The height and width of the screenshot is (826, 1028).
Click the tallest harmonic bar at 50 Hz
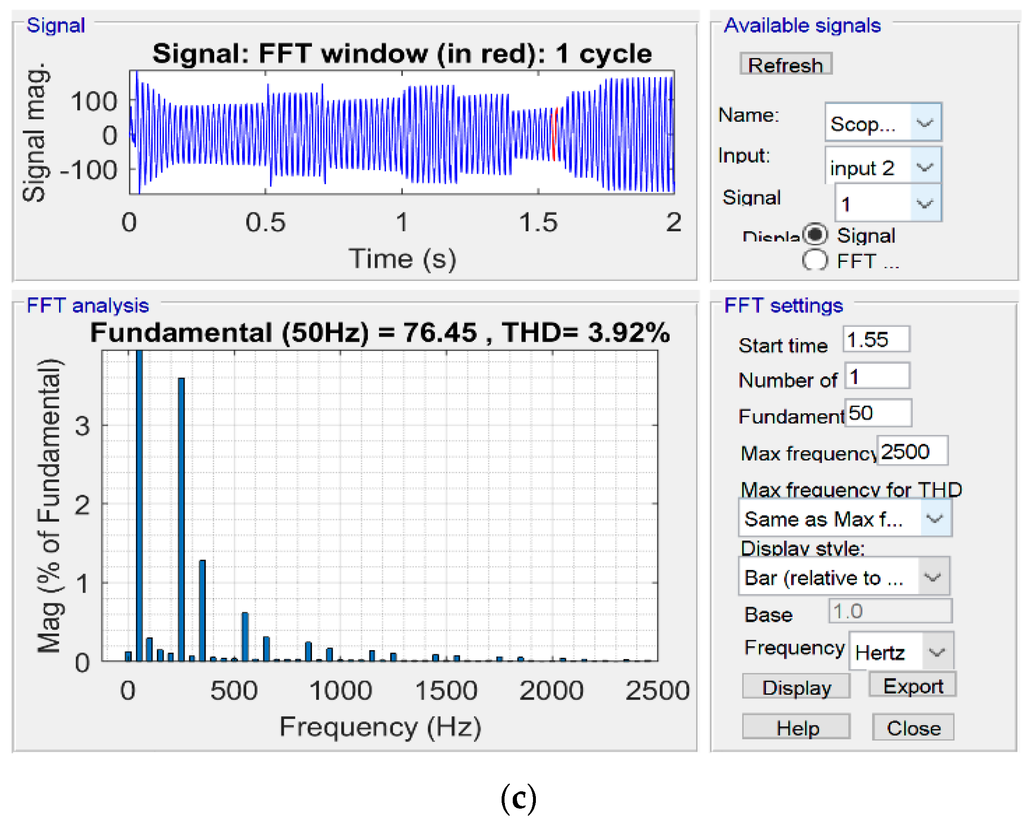(139, 505)
